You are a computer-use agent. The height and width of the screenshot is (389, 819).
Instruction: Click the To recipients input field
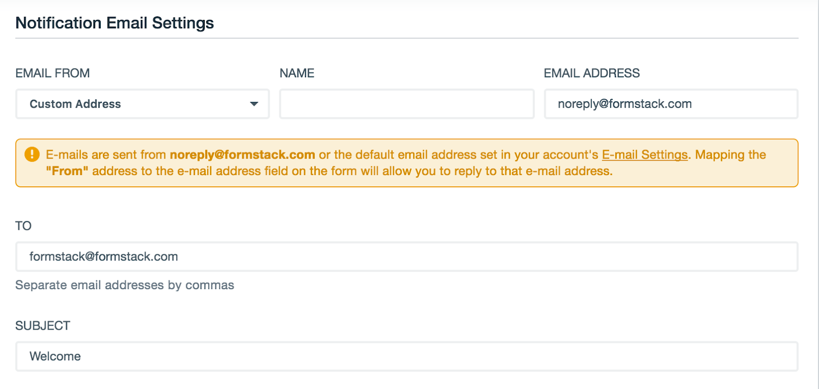point(406,256)
